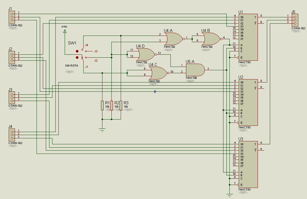
Task: Click the <TEXT> placeholder below SW-ROT4
Action: click(x=69, y=72)
